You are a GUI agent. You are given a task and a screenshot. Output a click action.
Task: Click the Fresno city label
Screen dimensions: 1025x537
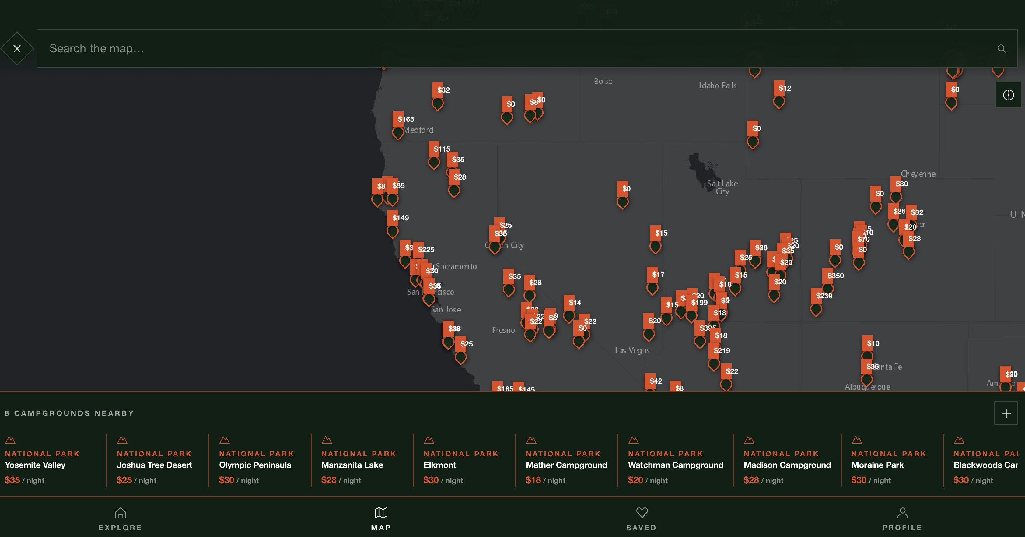tap(503, 330)
